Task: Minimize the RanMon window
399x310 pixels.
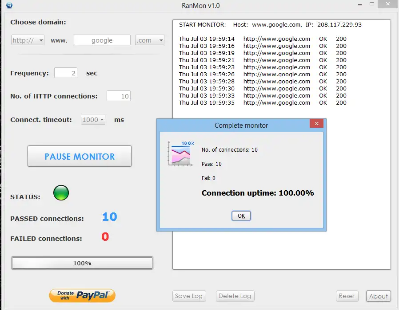Action: 360,4
